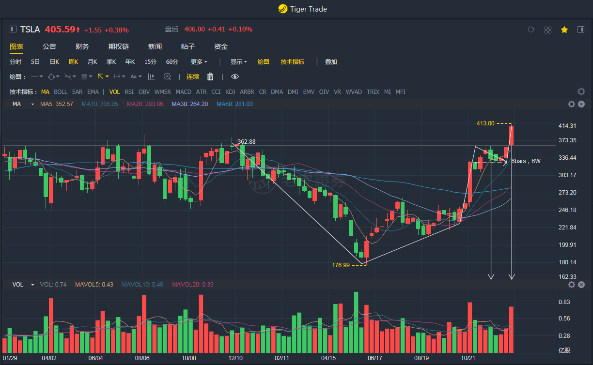Select the 季K timeframe
The width and height of the screenshot is (593, 365).
(111, 62)
